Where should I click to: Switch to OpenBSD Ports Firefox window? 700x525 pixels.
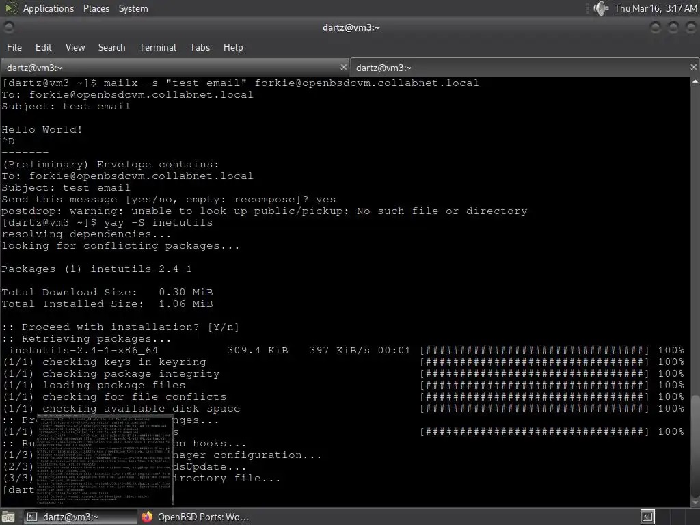pyautogui.click(x=195, y=517)
